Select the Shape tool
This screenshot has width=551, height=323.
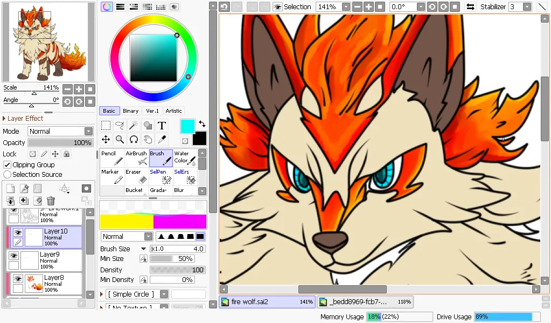click(x=148, y=125)
